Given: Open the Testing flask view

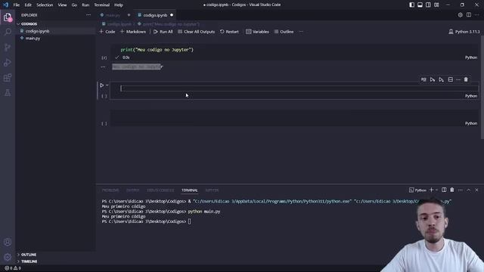Looking at the screenshot, I should (8, 92).
